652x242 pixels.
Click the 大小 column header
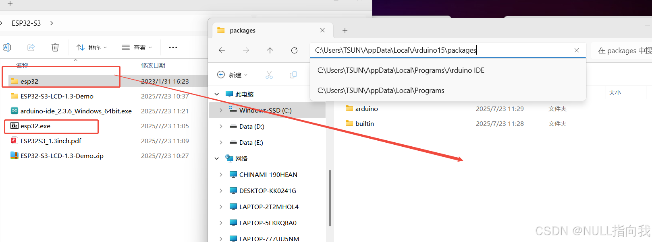pos(615,92)
